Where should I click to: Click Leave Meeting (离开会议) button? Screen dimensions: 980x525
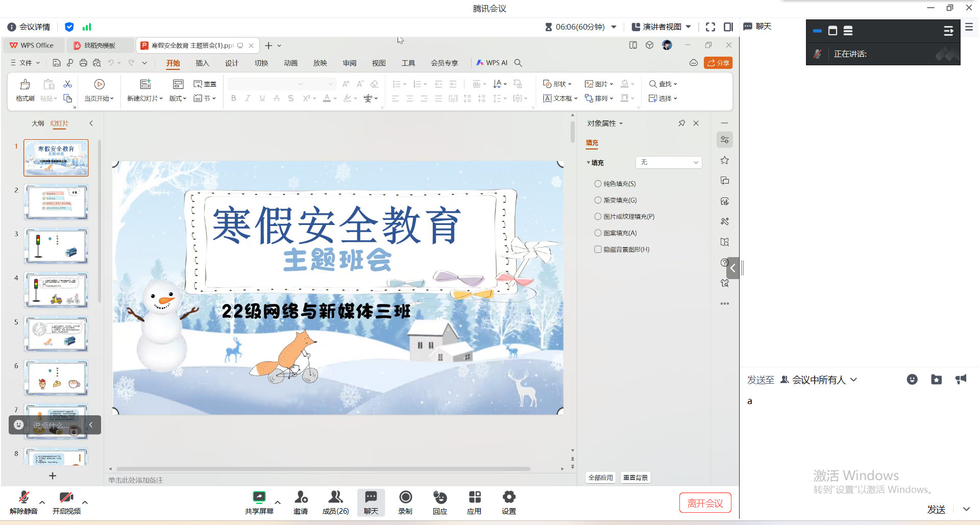point(705,503)
